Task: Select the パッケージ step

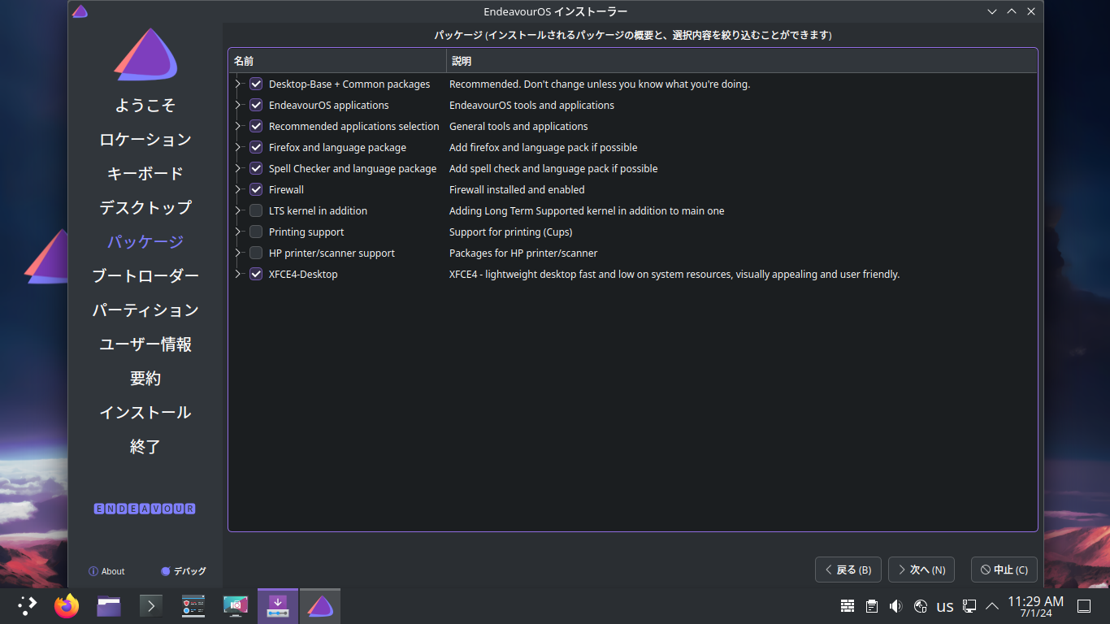Action: [145, 242]
